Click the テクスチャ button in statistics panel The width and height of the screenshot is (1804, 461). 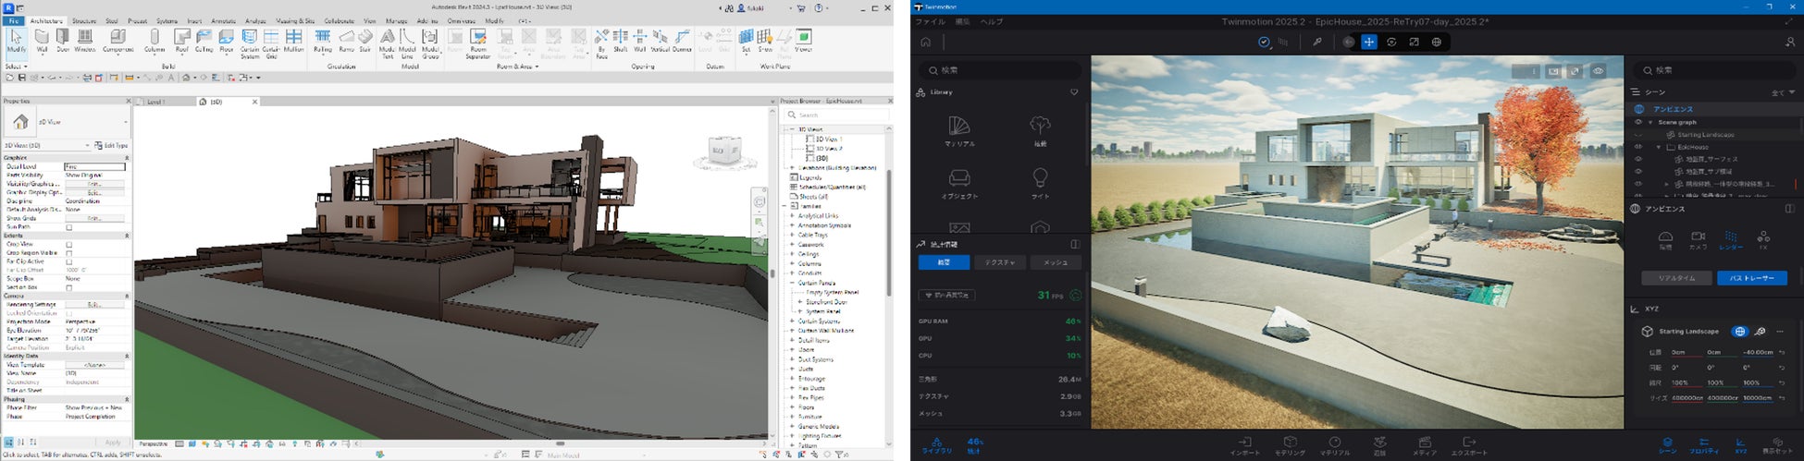coord(999,263)
